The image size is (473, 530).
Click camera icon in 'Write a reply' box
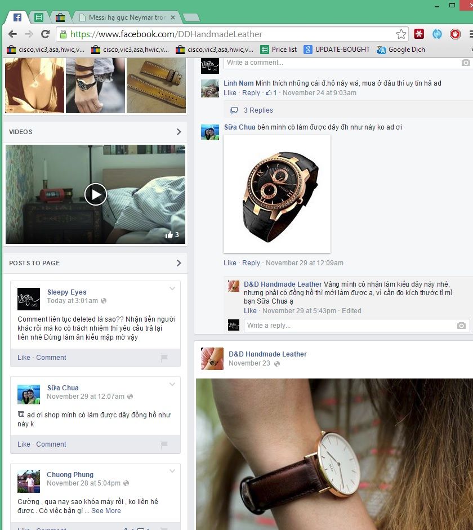(x=461, y=326)
